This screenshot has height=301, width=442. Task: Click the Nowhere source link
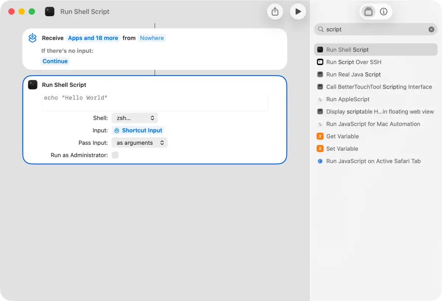pyautogui.click(x=152, y=38)
